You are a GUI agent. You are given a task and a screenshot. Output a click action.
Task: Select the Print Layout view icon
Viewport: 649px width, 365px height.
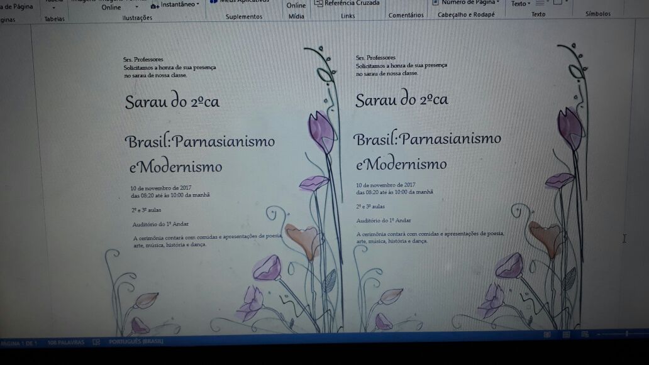tap(565, 335)
